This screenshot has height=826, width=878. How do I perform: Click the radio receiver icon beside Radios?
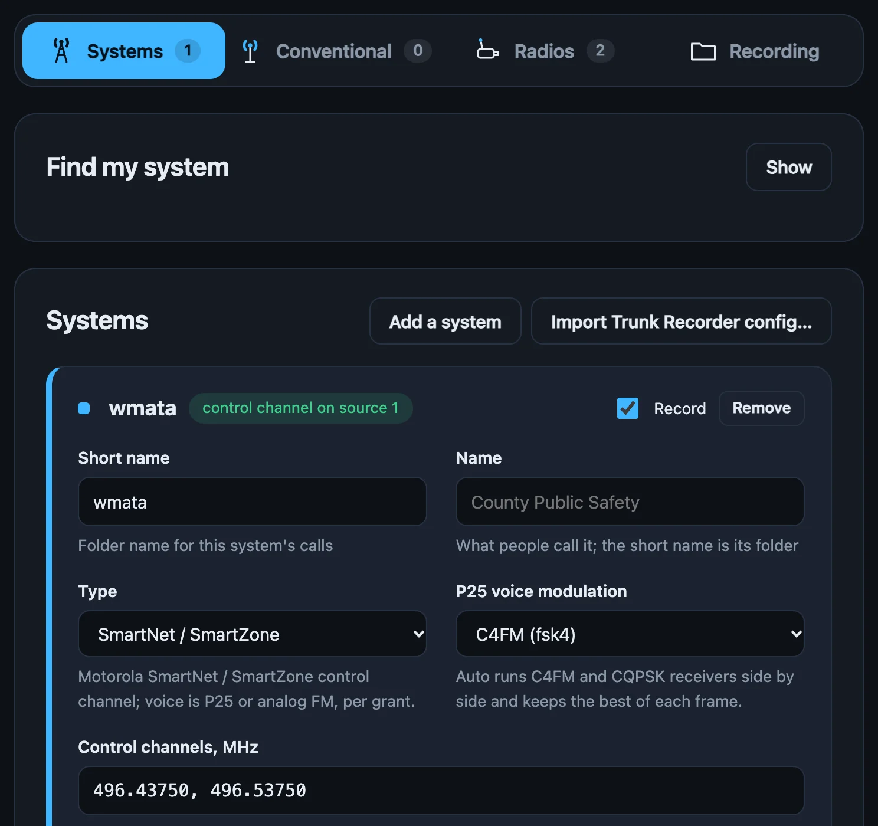point(487,50)
